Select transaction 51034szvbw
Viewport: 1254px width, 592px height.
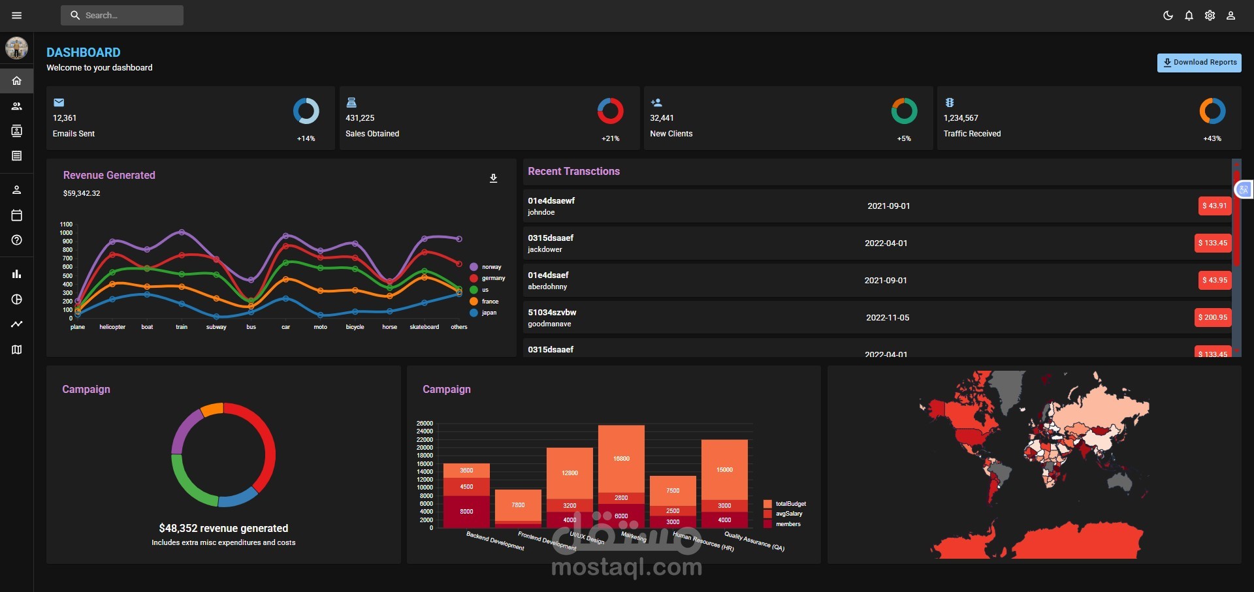(x=552, y=312)
